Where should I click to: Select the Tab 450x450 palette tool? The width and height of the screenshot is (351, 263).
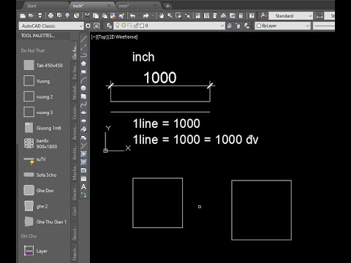click(x=43, y=65)
